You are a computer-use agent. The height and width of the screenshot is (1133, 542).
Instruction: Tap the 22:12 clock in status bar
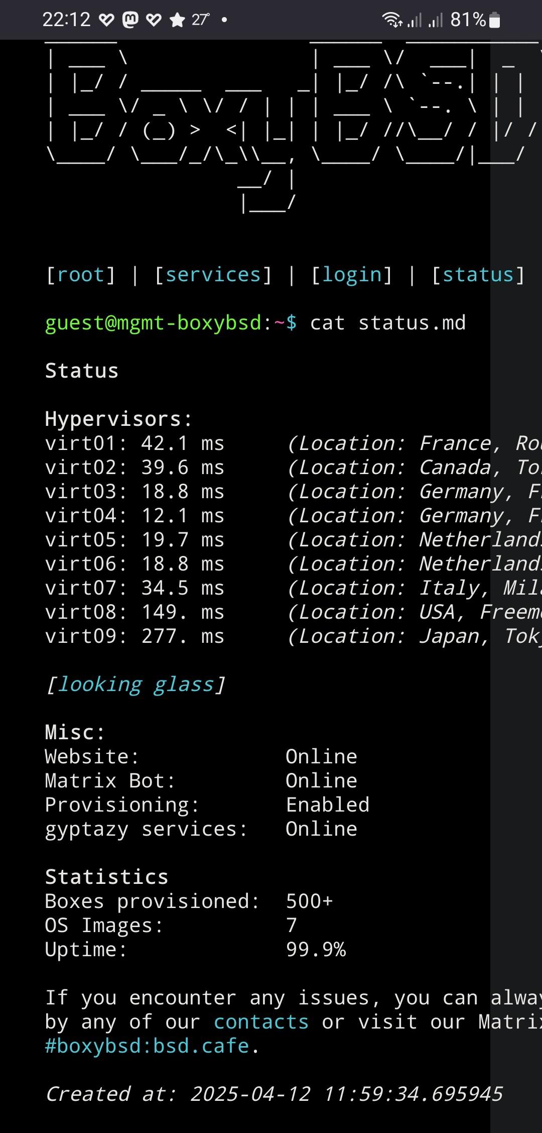click(67, 20)
